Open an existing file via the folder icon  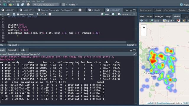(x=11, y=5)
